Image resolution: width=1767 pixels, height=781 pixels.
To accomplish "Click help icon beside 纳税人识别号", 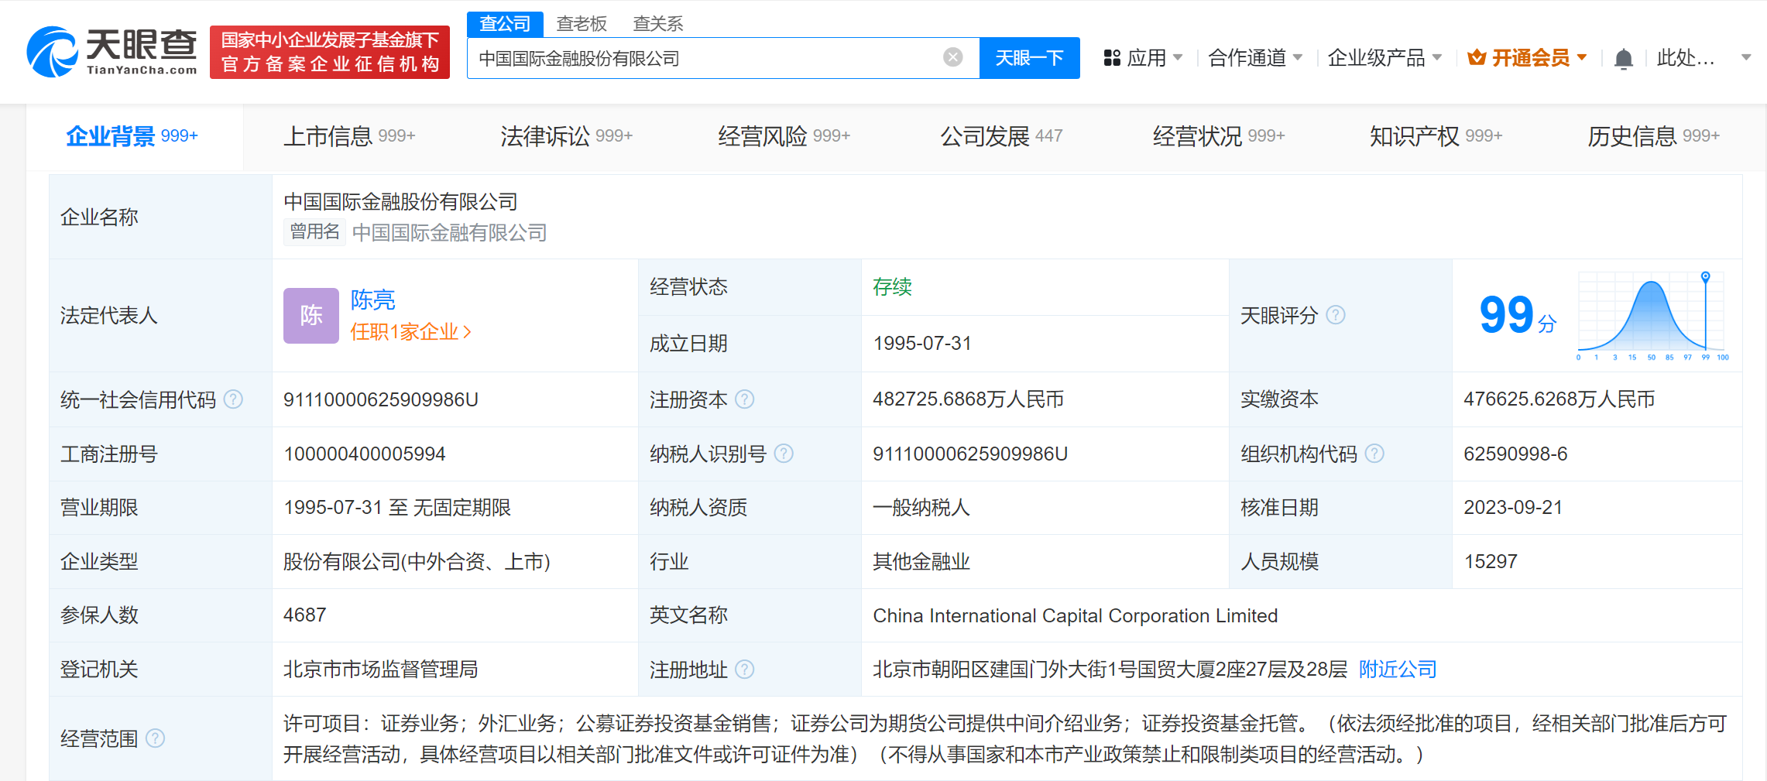I will pos(784,454).
